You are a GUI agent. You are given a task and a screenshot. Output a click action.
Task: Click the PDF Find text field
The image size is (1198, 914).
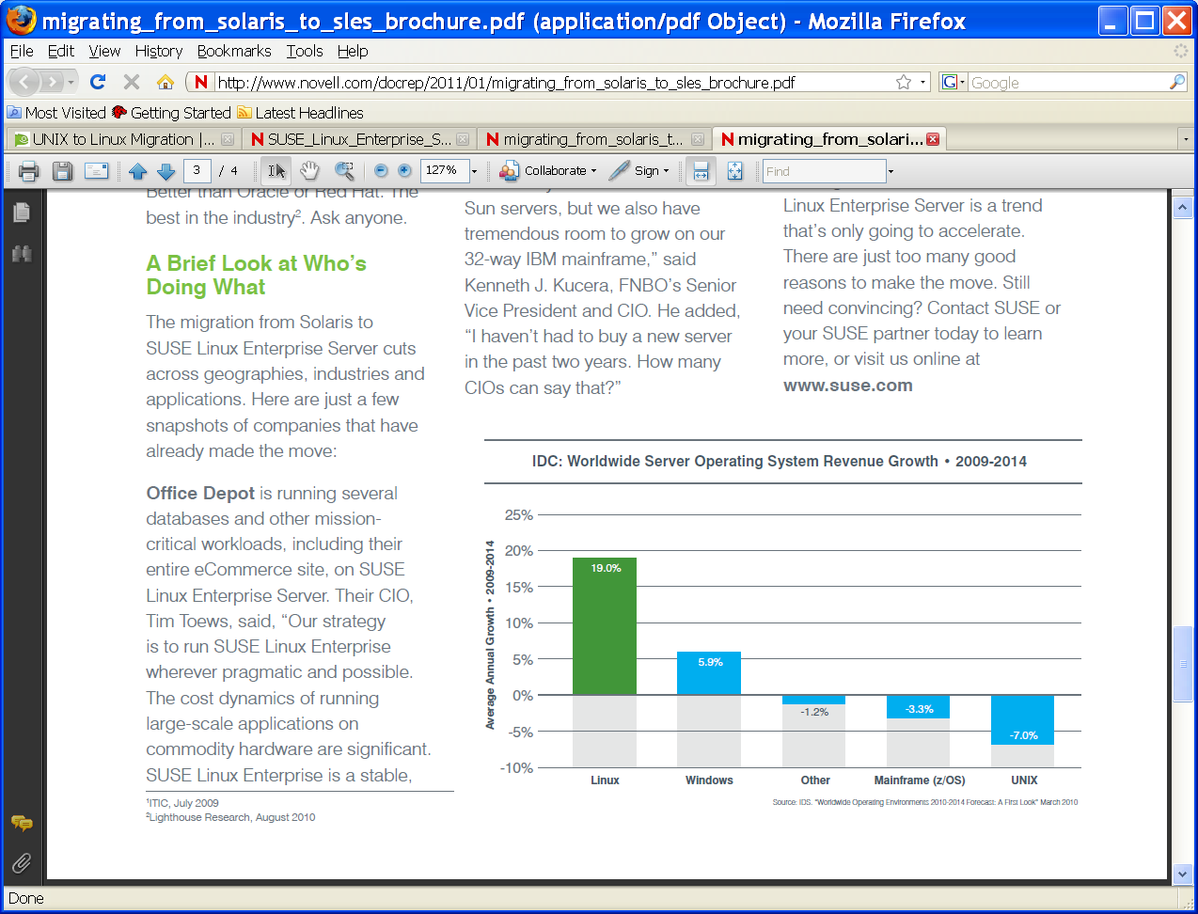click(824, 171)
